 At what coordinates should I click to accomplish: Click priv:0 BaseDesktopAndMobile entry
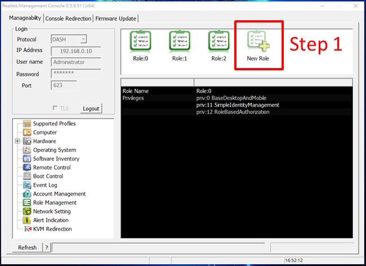point(231,98)
